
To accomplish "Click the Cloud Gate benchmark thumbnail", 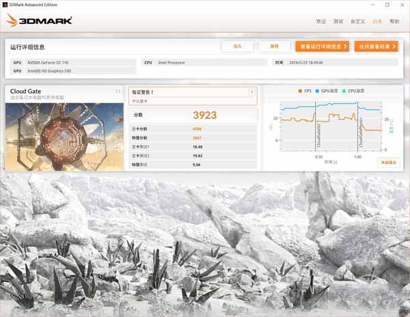I will (64, 137).
